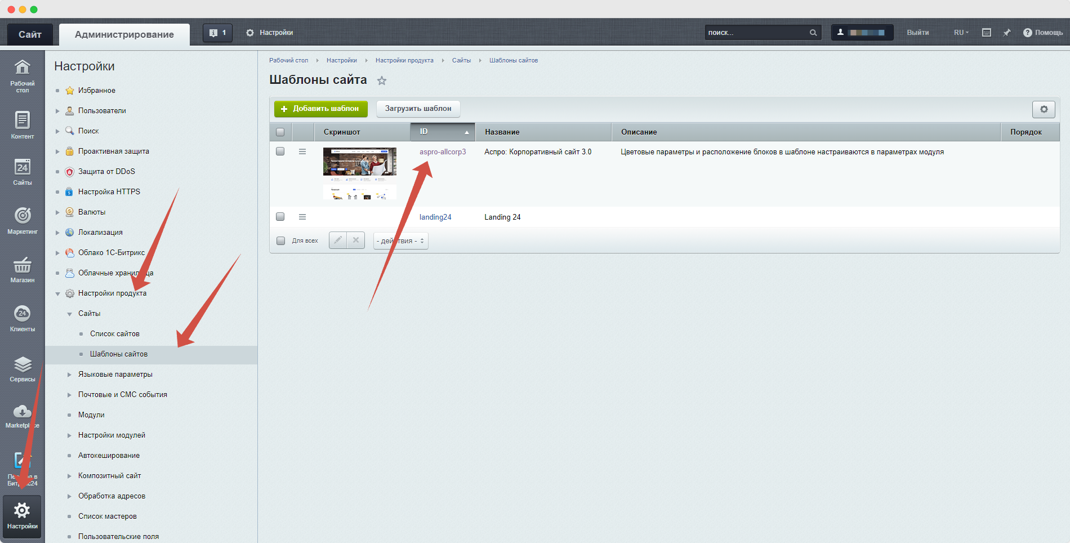Viewport: 1070px width, 543px height.
Task: Select Список сайтов in the tree
Action: point(115,334)
